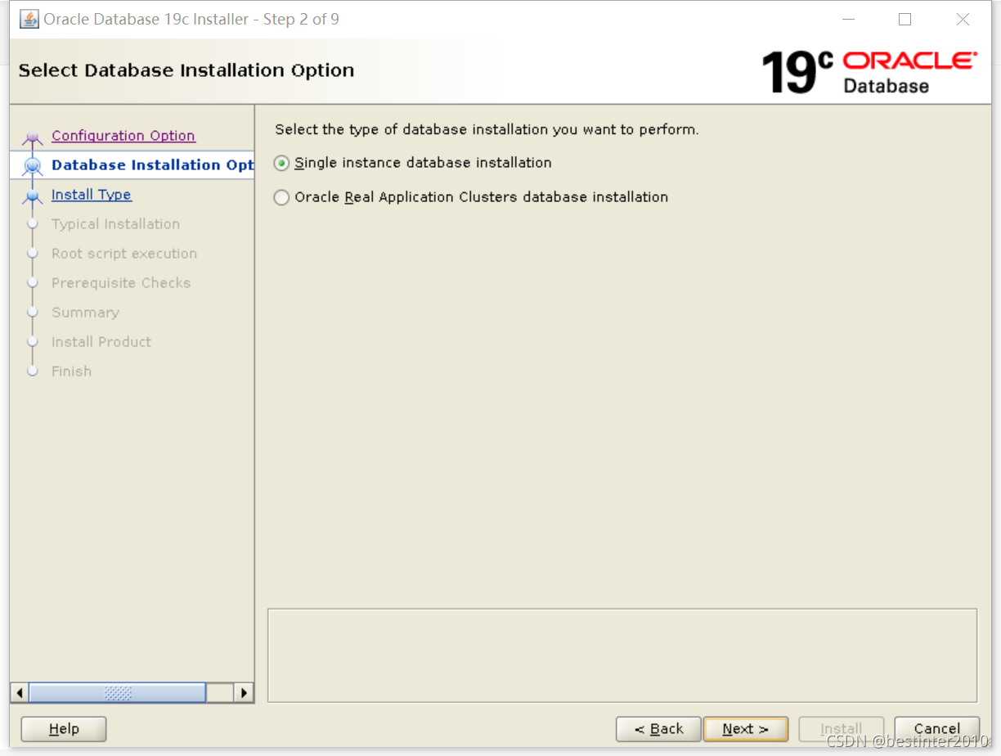The height and width of the screenshot is (756, 1001).
Task: Click the flag node icon beside Configuration Option
Action: (33, 136)
